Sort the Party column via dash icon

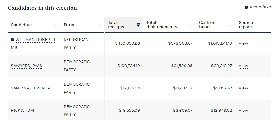[x=99, y=25]
